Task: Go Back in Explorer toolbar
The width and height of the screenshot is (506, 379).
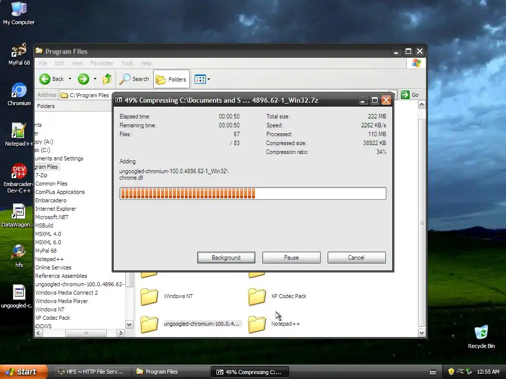Action: [51, 79]
